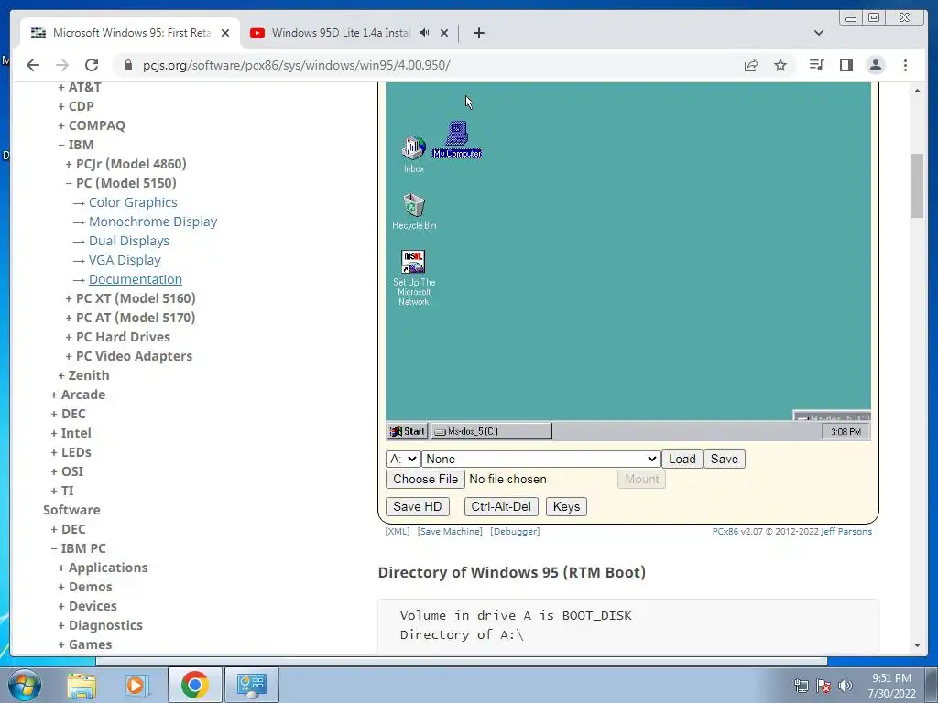Viewport: 938px width, 703px height.
Task: Click the system tray volume icon
Action: (845, 687)
